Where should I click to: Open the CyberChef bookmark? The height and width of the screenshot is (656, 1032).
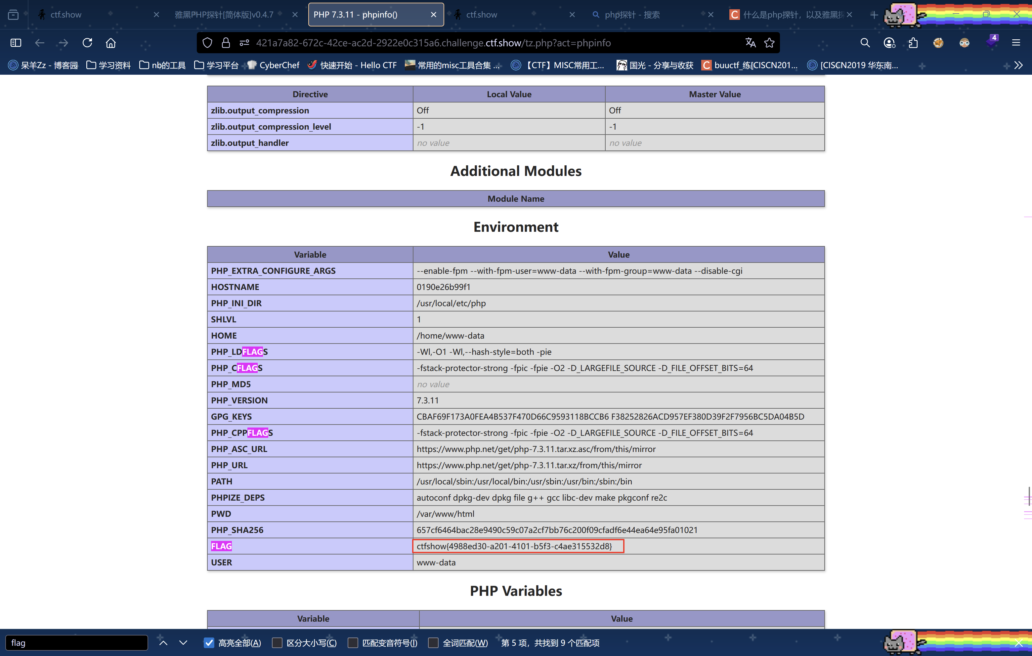click(x=274, y=65)
